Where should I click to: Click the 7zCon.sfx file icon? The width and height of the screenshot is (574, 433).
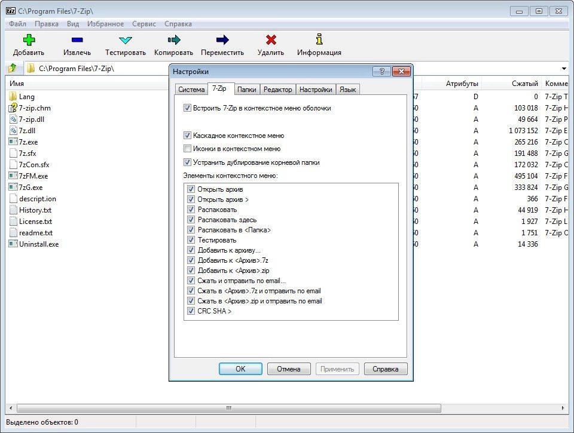(x=13, y=164)
